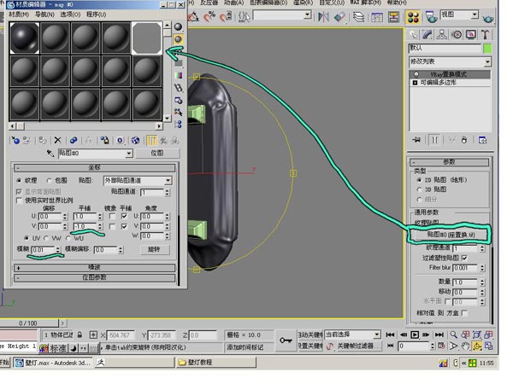Click the delete X icon in material editor
513x384 pixels.
tap(58, 141)
